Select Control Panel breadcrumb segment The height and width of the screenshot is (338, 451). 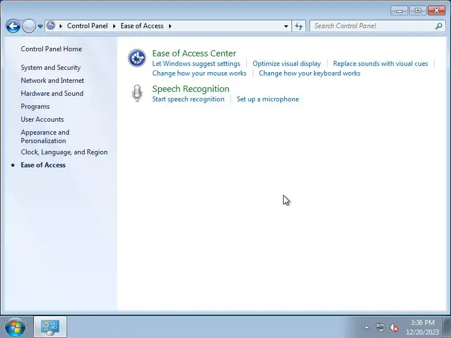click(x=87, y=26)
